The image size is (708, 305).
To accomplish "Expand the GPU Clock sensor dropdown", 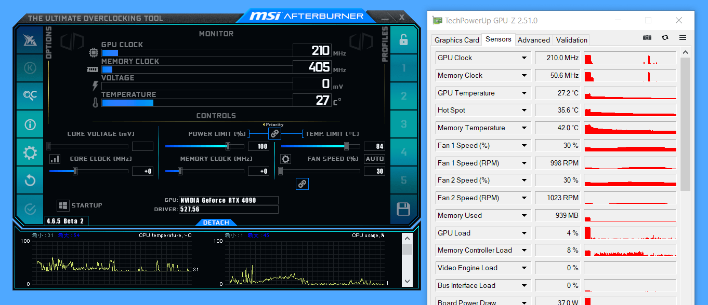I will (x=524, y=58).
